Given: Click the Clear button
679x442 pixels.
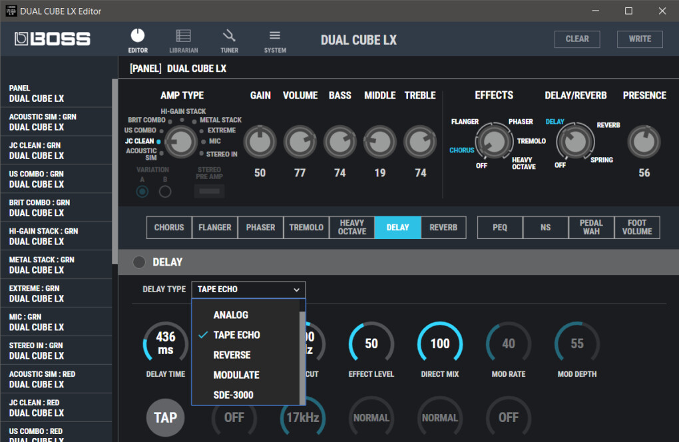Looking at the screenshot, I should tap(577, 39).
